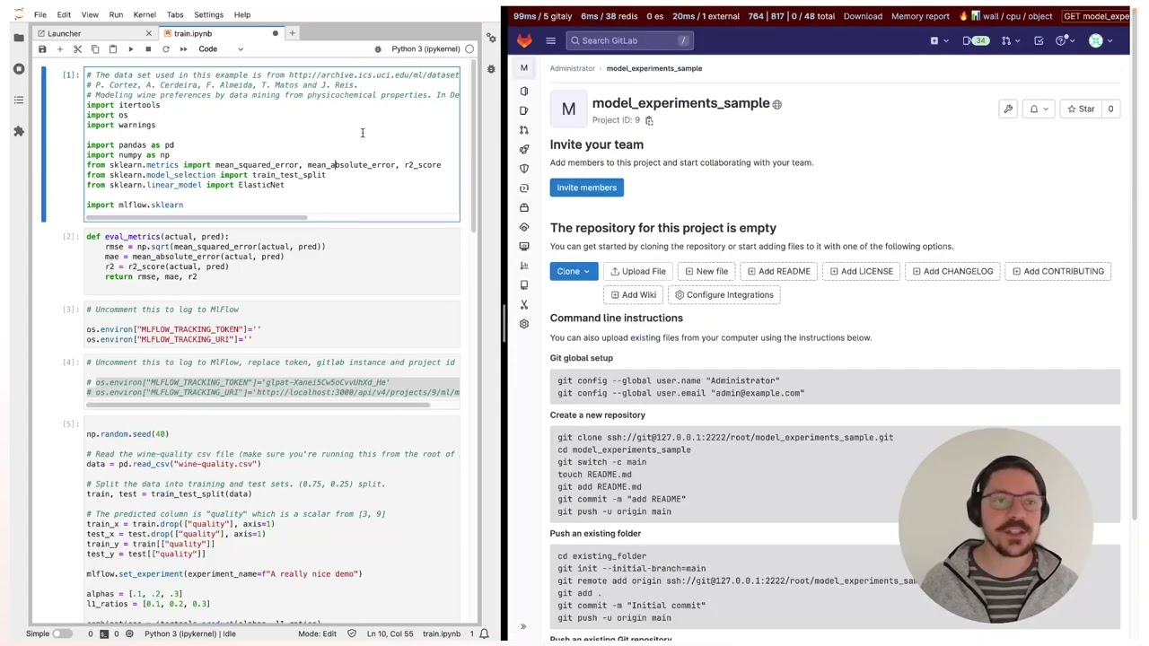
Task: Click Add README button
Action: pyautogui.click(x=778, y=271)
